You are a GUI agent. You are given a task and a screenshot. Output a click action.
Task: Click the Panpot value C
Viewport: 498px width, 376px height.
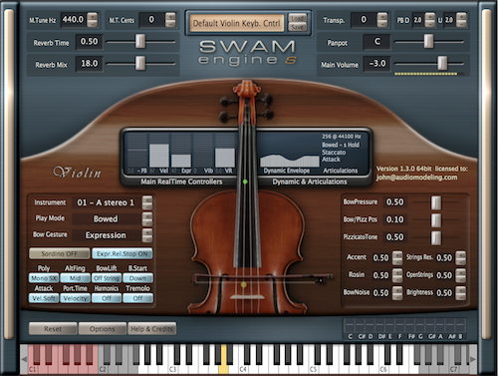(x=377, y=42)
